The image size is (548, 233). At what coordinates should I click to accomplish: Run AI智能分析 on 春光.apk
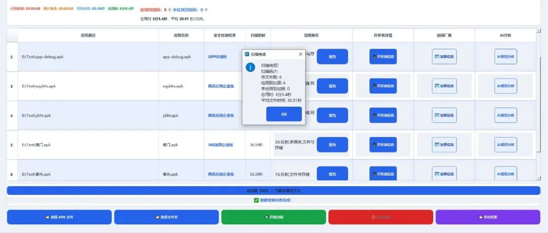coord(506,174)
